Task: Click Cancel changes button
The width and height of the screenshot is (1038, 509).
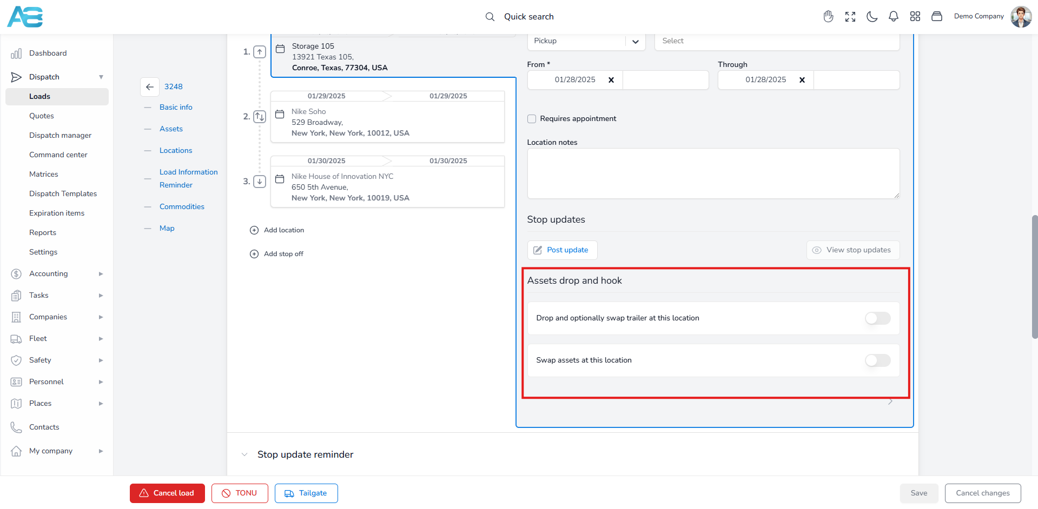Action: 983,493
